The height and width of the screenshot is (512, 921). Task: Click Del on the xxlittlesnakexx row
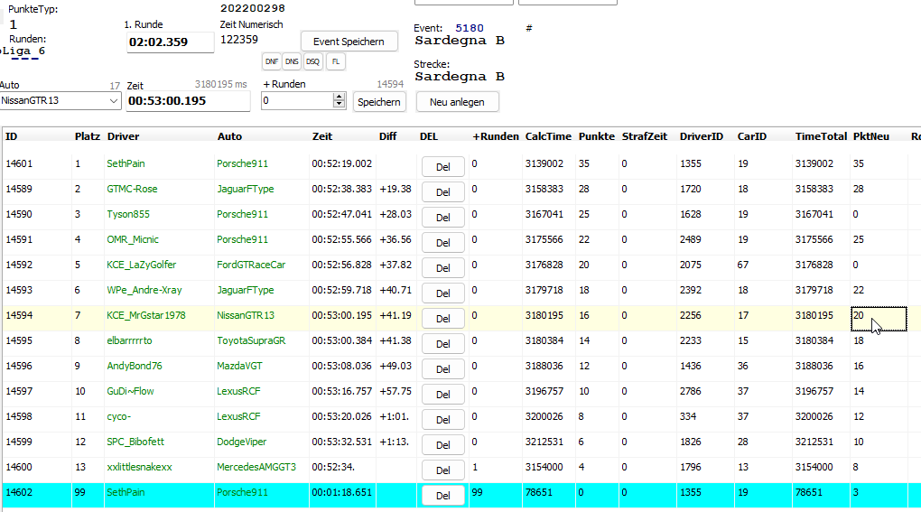tap(442, 470)
